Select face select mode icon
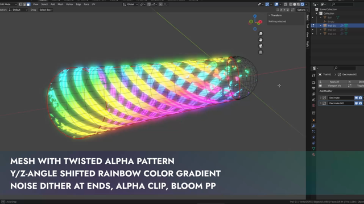Image resolution: width=364 pixels, height=204 pixels. pos(28,5)
